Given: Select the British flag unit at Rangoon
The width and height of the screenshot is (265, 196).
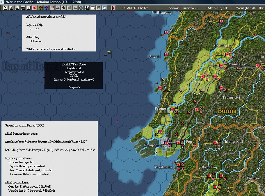Looking at the screenshot, I should coord(166,142).
